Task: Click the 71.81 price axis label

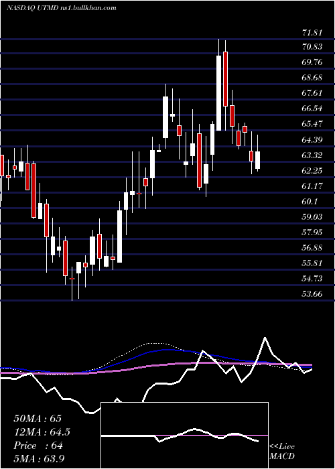Action: [312, 32]
